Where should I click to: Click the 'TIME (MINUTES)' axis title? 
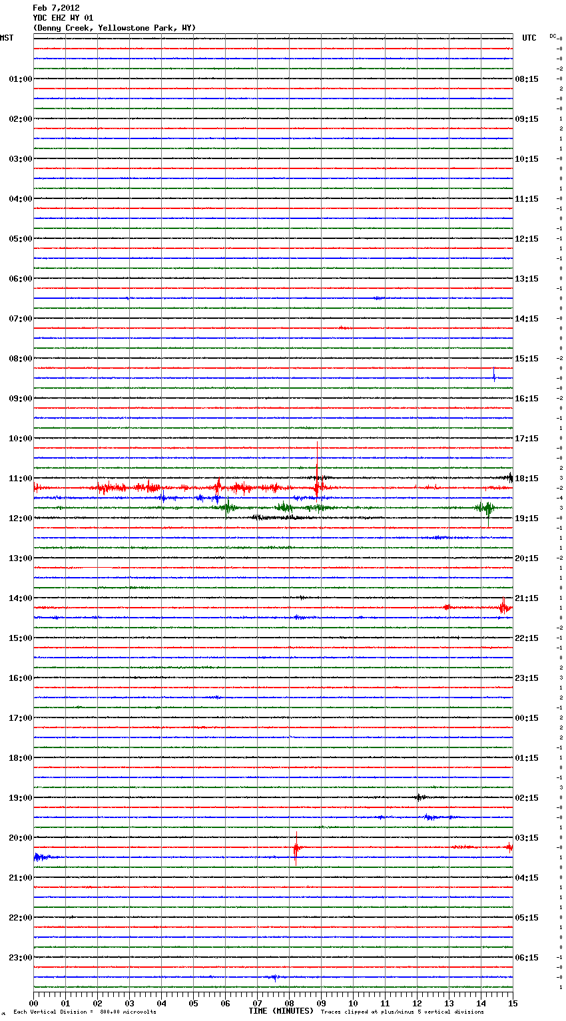(281, 1011)
